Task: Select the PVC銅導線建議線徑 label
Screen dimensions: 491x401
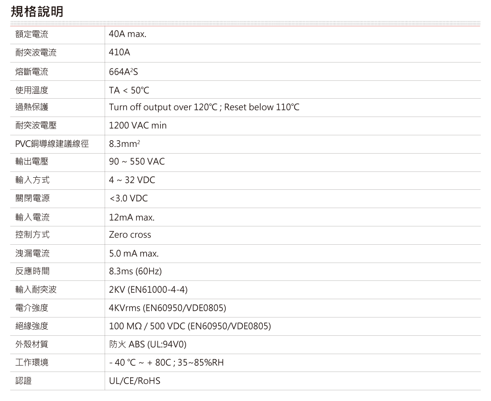Action: [52, 144]
